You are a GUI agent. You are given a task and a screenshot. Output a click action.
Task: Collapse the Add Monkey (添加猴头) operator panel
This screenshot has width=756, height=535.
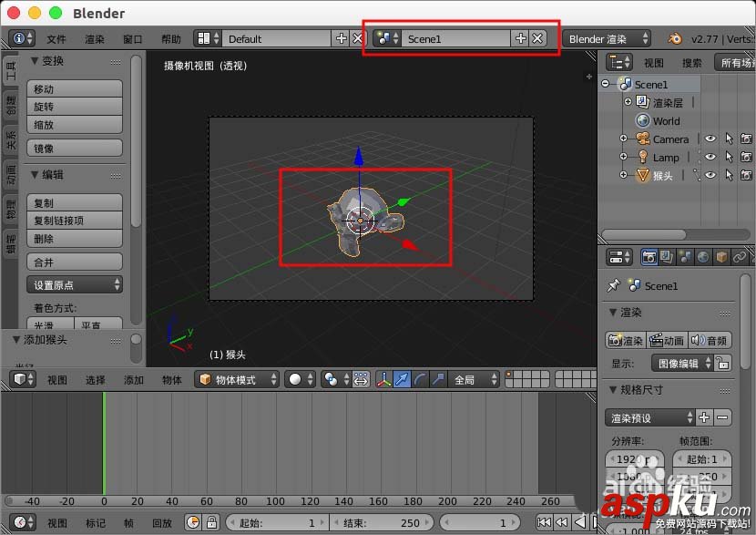(x=16, y=340)
